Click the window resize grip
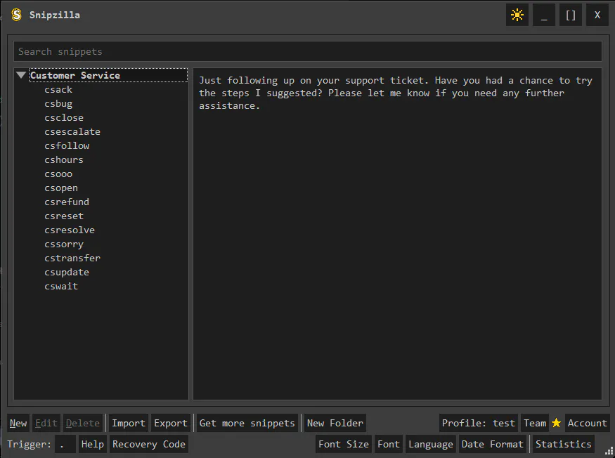The width and height of the screenshot is (615, 458). click(609, 452)
